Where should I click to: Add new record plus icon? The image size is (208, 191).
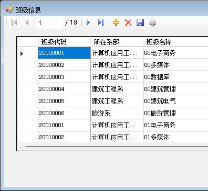pos(116,23)
